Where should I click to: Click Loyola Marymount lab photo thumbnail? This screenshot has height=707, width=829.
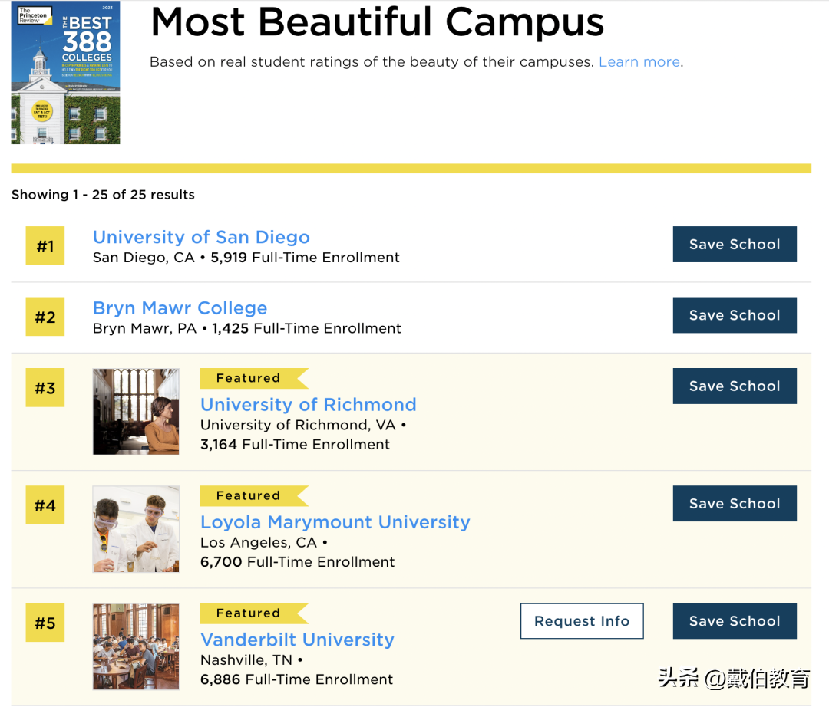click(136, 529)
